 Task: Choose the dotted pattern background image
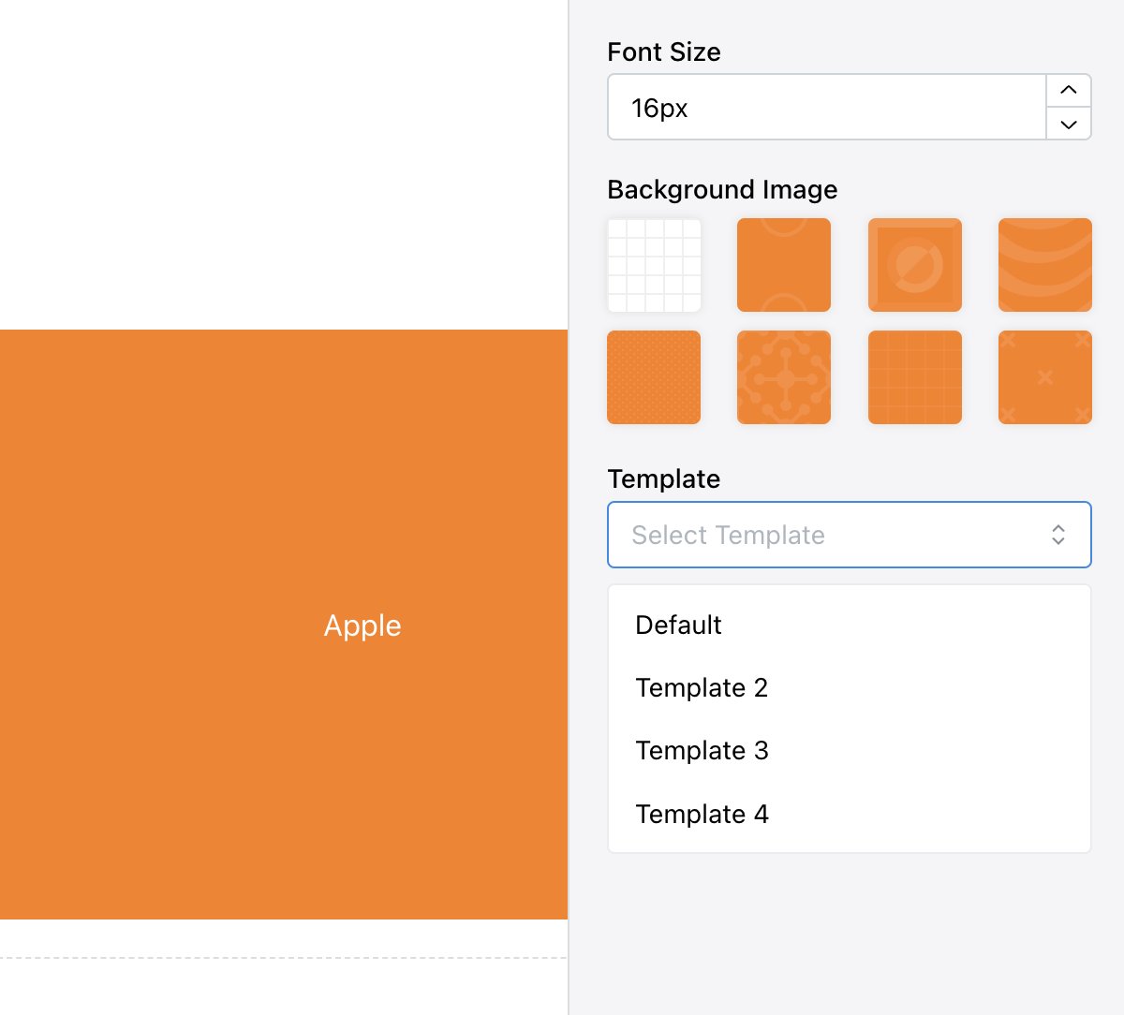coord(654,376)
